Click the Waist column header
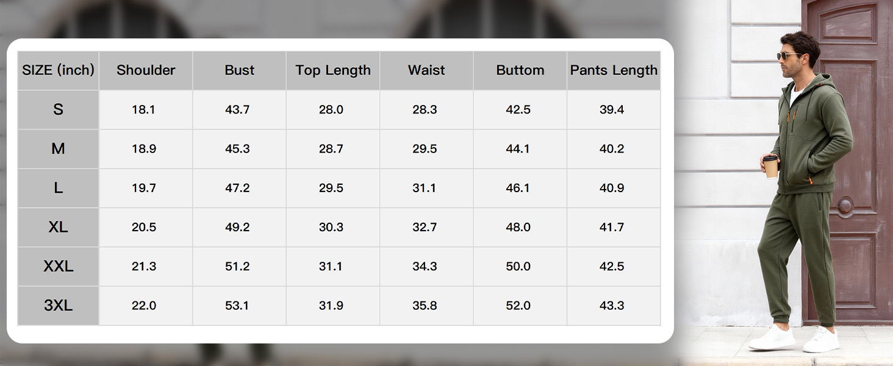This screenshot has width=893, height=366. point(426,71)
